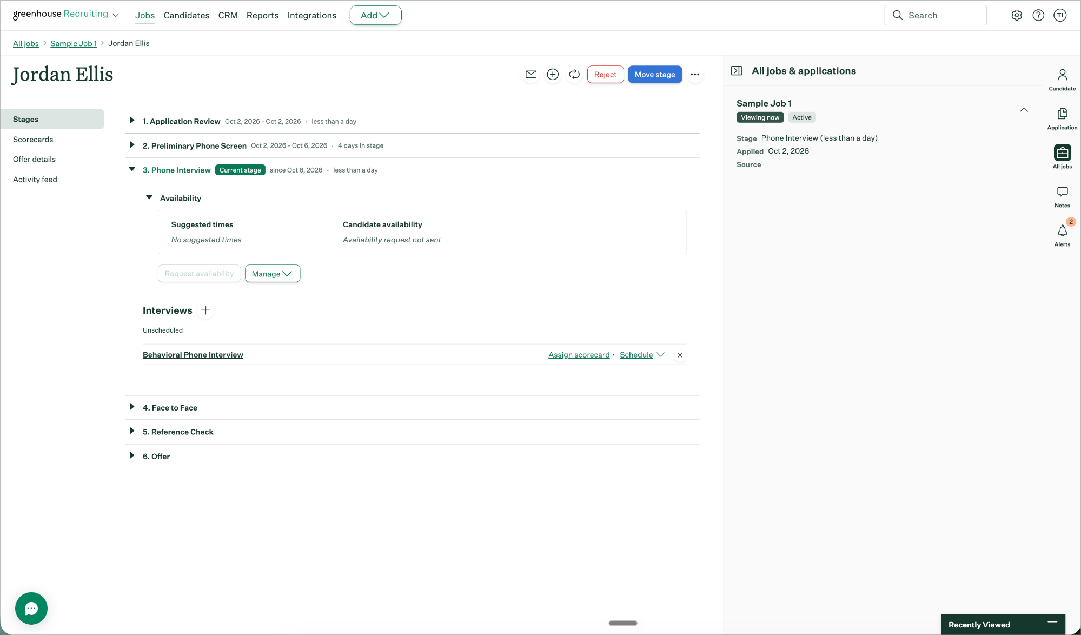
Task: Collapse the Phone Interview stage
Action: click(x=131, y=169)
